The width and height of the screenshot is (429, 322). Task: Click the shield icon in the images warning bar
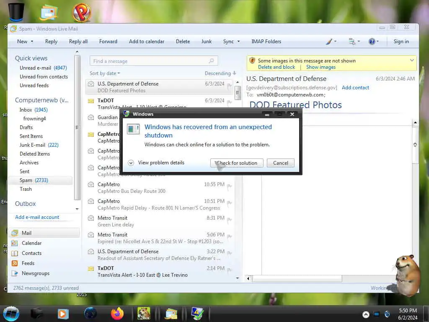point(252,60)
